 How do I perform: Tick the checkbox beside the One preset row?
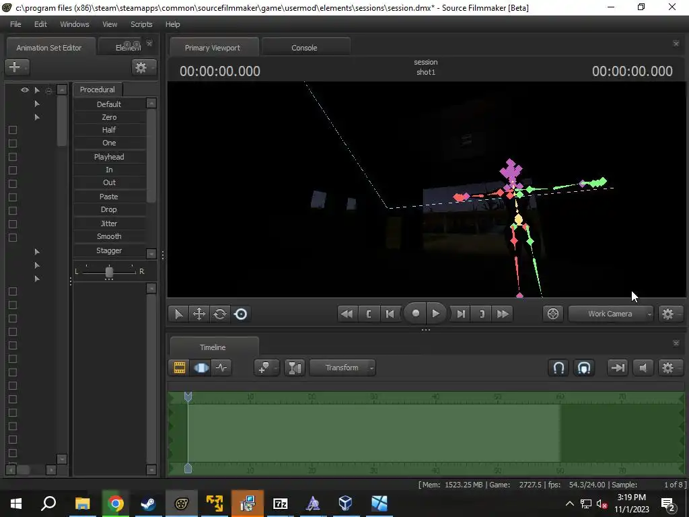click(13, 143)
